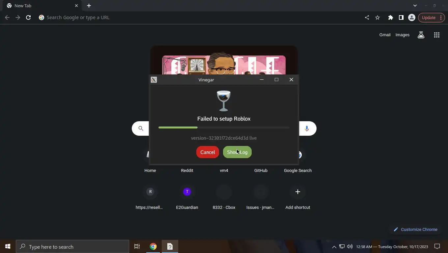Screen dimensions: 448x253
Task: Click the Vinegar wine glass logo
Action: 224,101
